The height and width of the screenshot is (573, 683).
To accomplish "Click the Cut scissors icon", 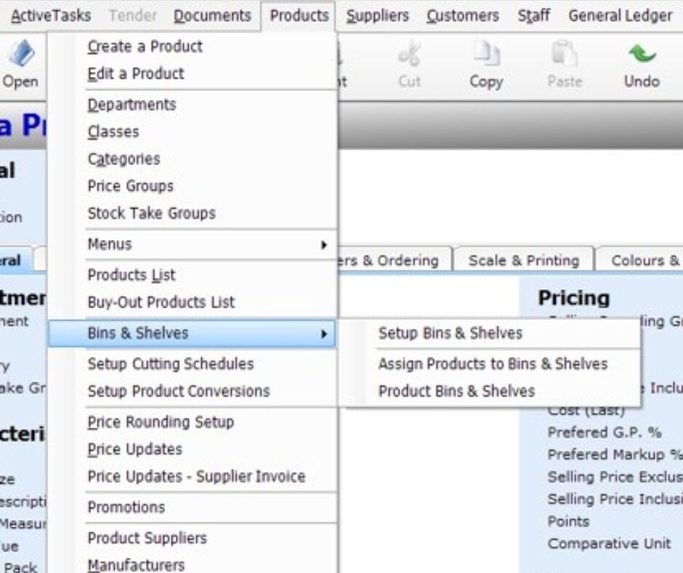I will coord(409,56).
